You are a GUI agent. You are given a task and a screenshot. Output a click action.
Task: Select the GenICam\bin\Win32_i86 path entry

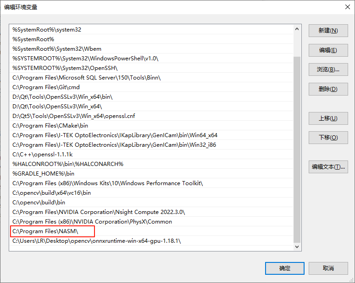pos(151,144)
